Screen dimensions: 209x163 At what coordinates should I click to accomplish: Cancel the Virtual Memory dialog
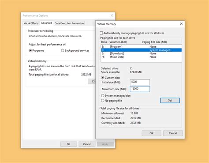pyautogui.click(x=173, y=133)
